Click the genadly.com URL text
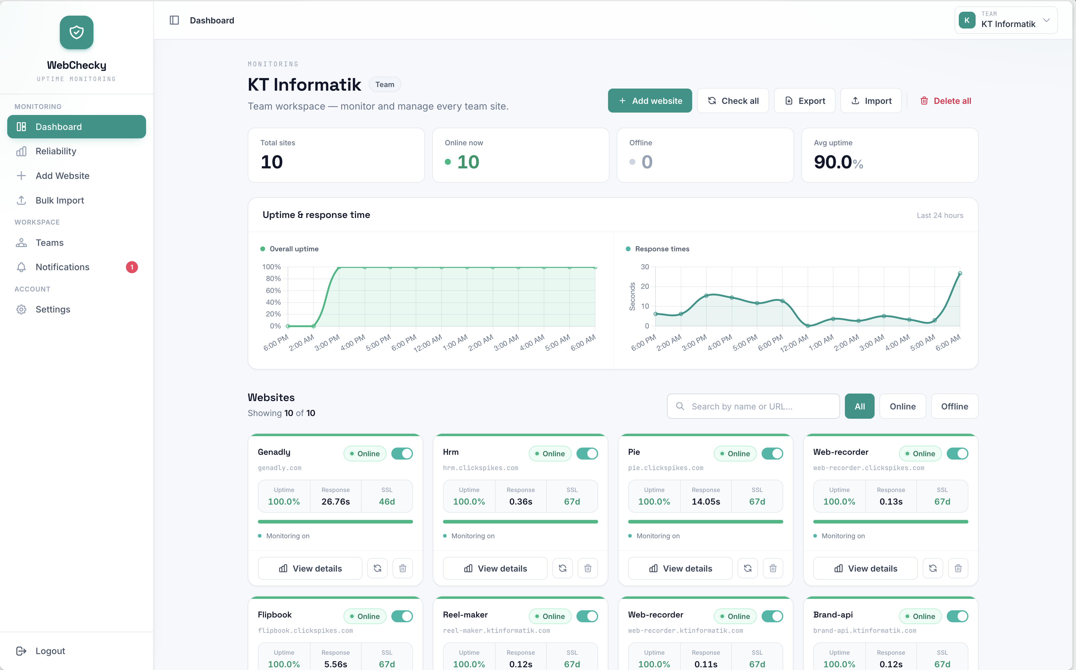 pos(280,467)
